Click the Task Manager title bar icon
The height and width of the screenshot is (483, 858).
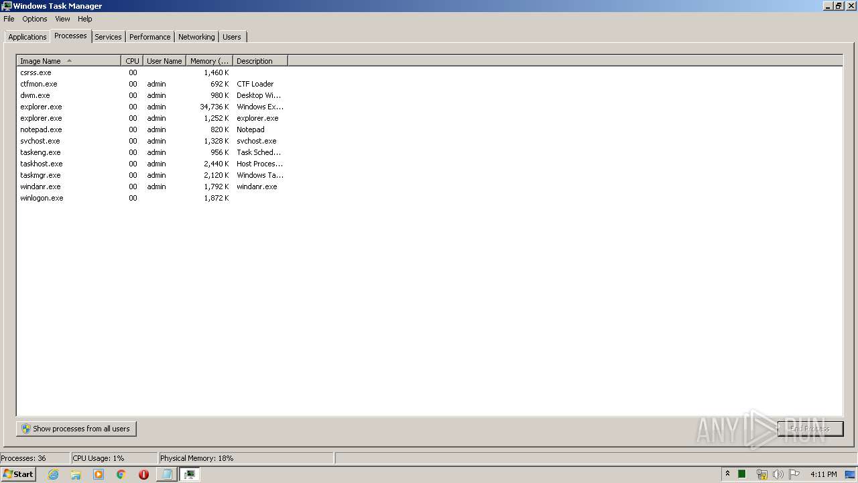[x=7, y=5]
